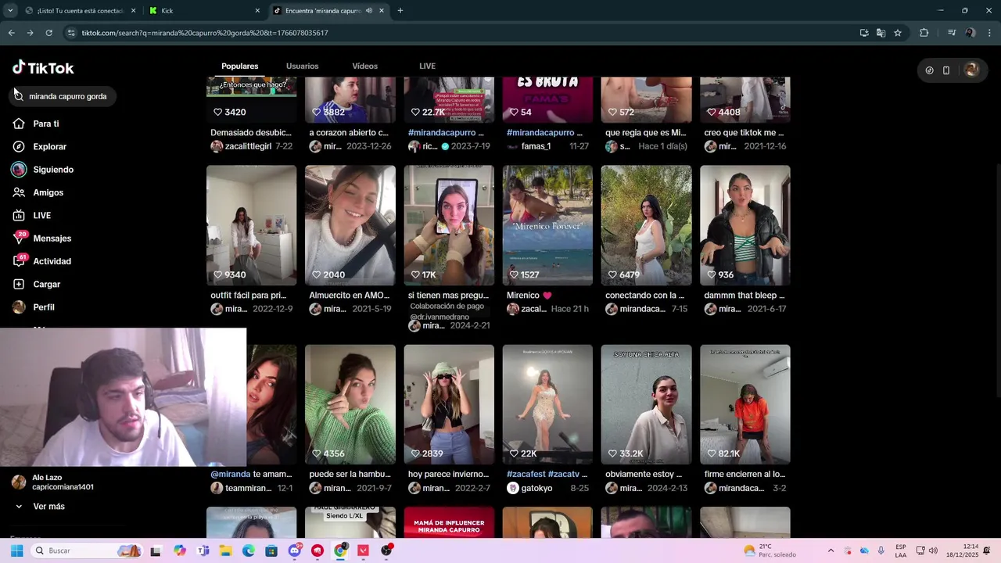
Task: Open the 'Mirenico Forever' beach video thumbnail
Action: pyautogui.click(x=547, y=225)
